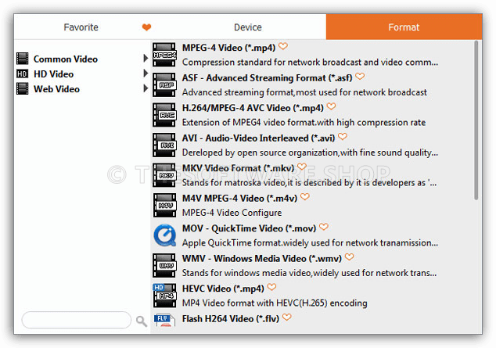Select the WMV format film icon

(x=164, y=266)
